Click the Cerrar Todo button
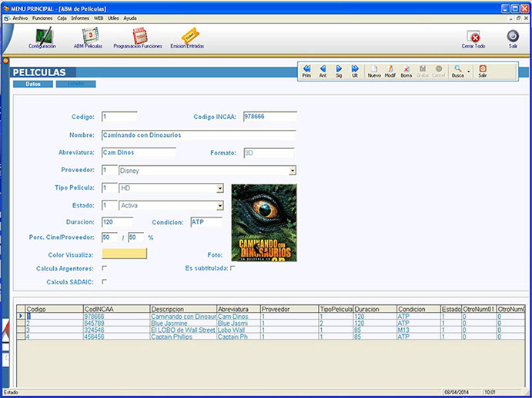Viewport: 532px width, 398px height. point(473,37)
